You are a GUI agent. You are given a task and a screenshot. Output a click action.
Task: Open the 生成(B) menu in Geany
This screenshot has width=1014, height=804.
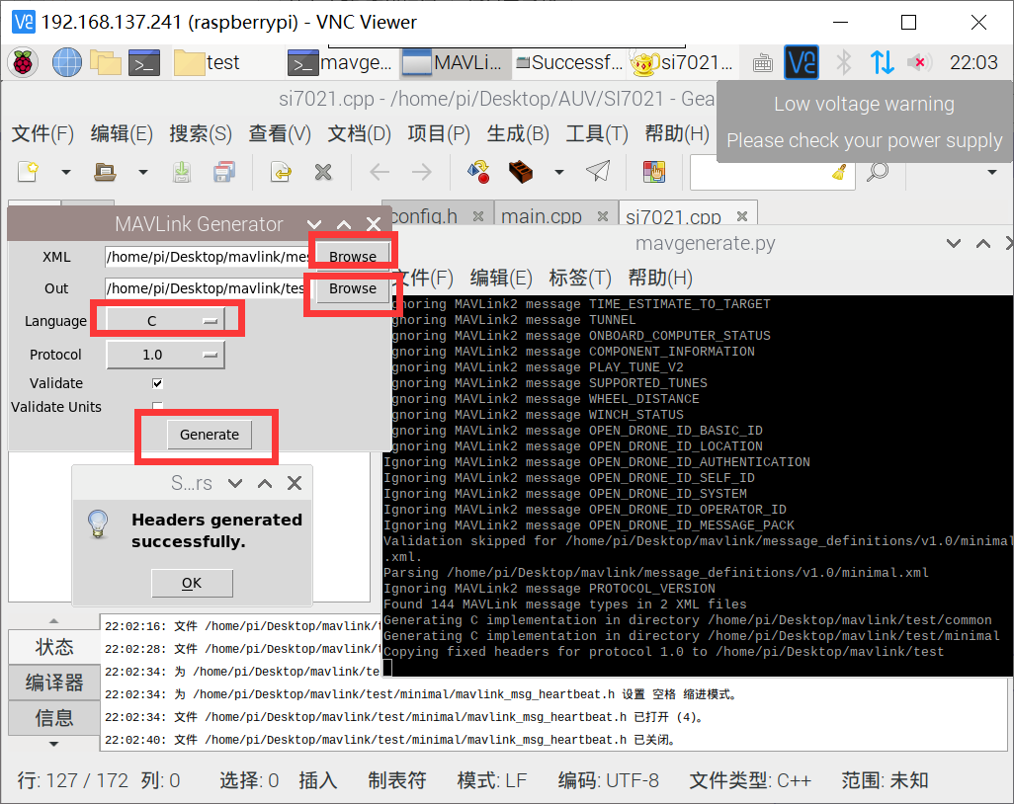[518, 133]
